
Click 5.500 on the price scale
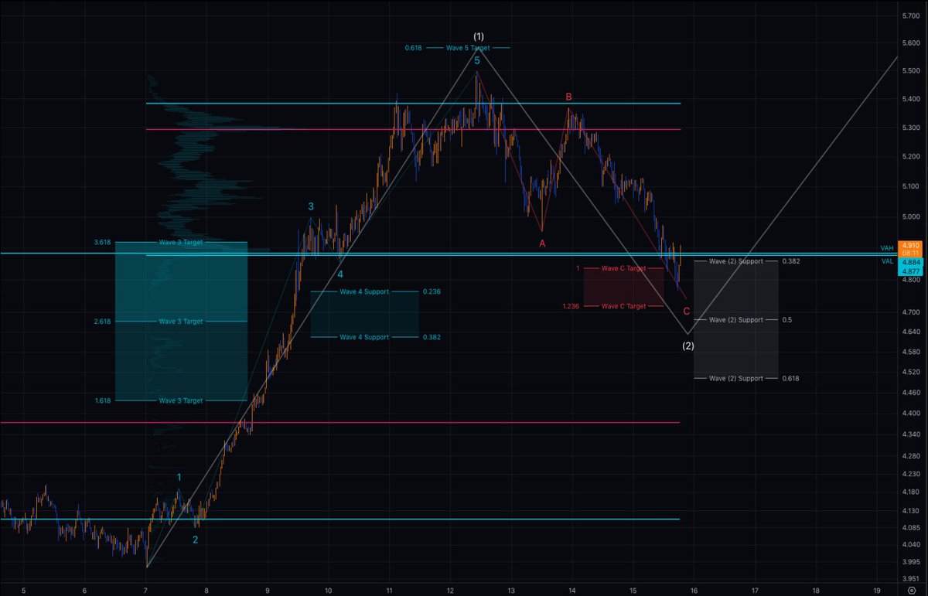point(910,71)
